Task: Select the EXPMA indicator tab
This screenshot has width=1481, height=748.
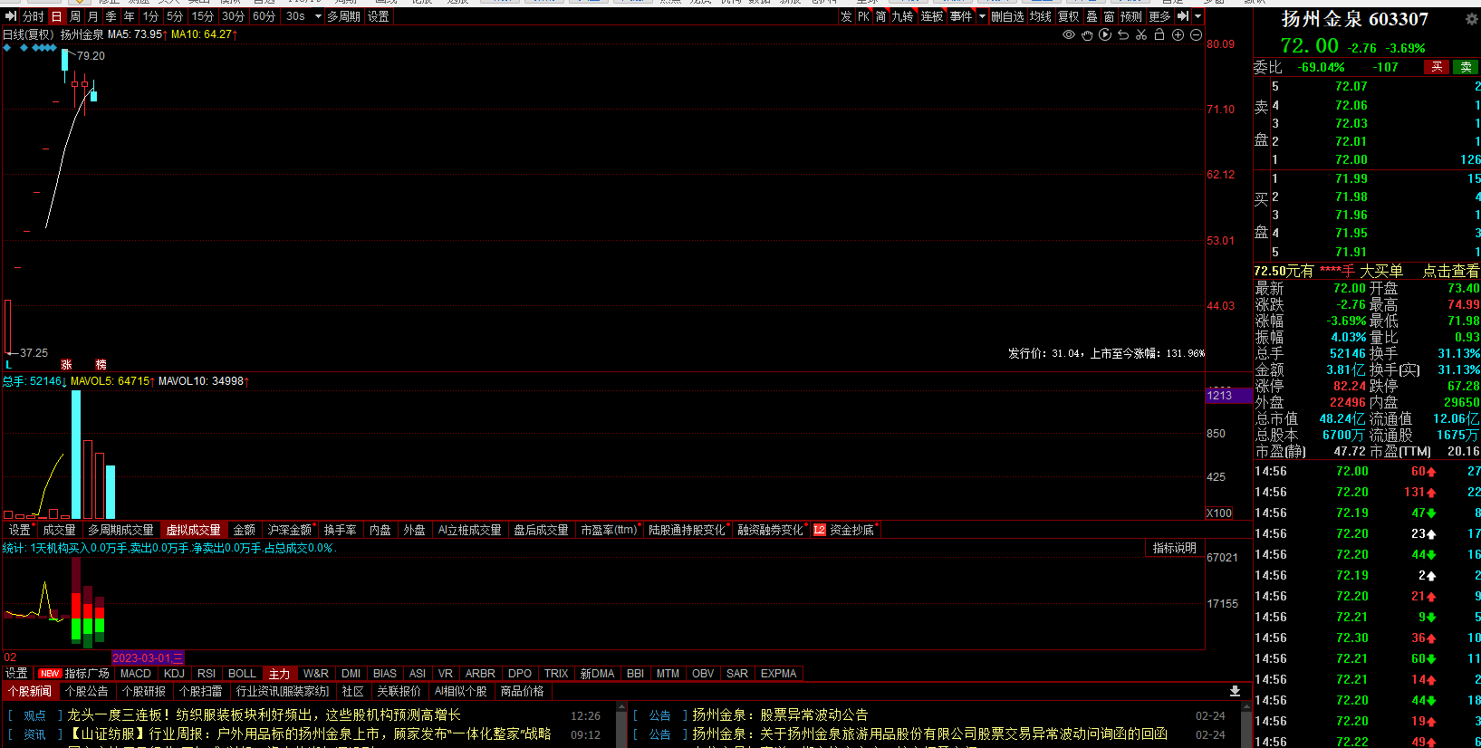Action: pyautogui.click(x=779, y=673)
